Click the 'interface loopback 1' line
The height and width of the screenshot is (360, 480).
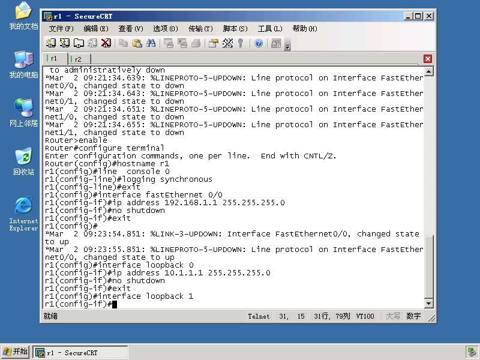[119, 296]
